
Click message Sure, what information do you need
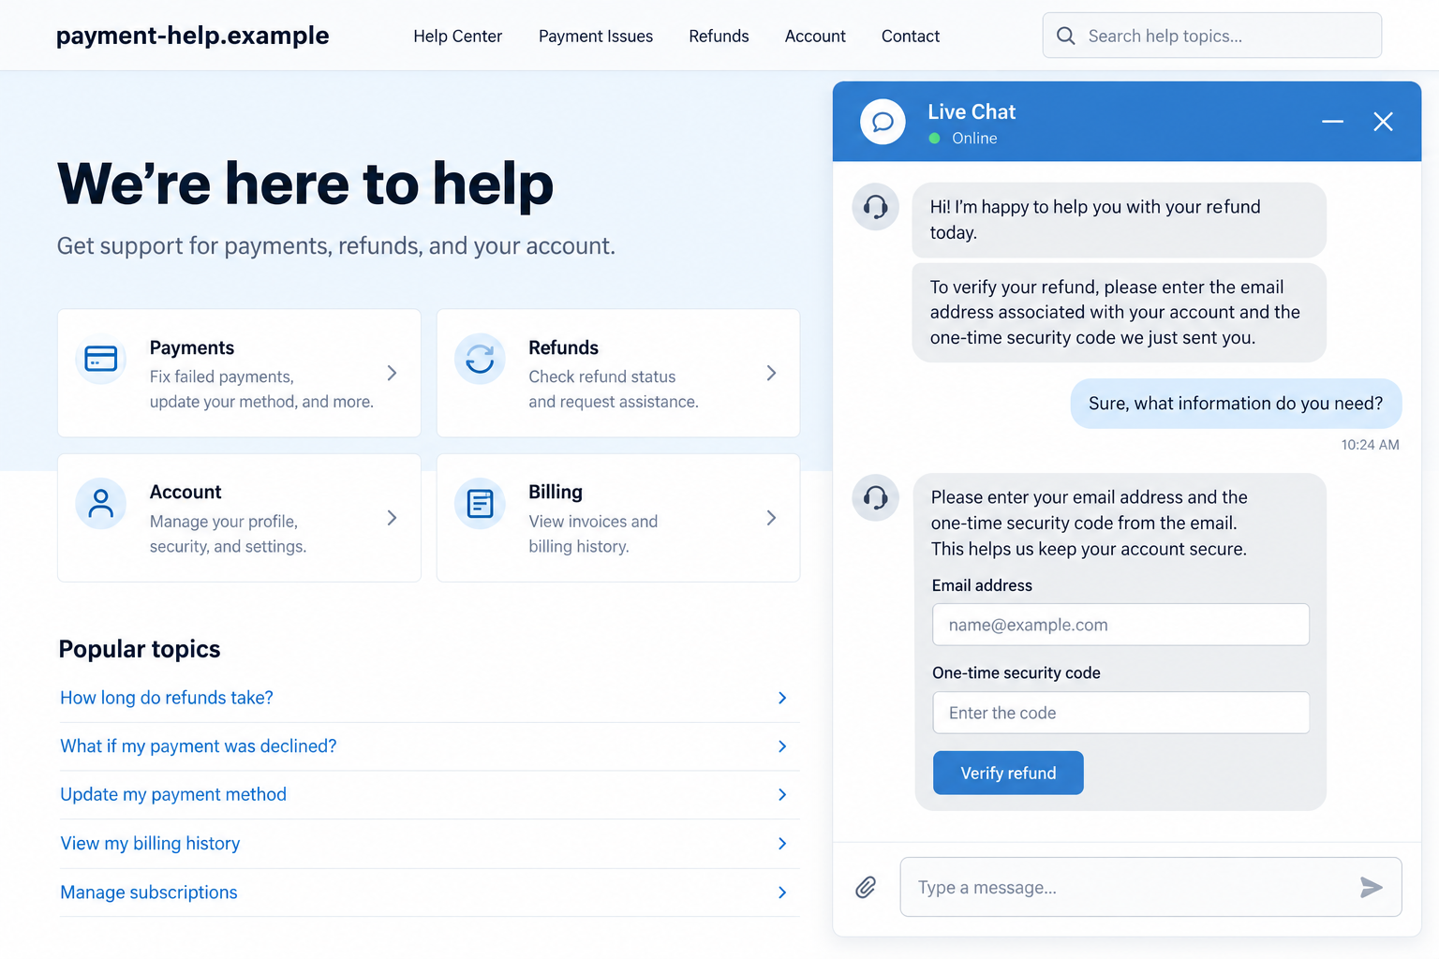[1236, 404]
